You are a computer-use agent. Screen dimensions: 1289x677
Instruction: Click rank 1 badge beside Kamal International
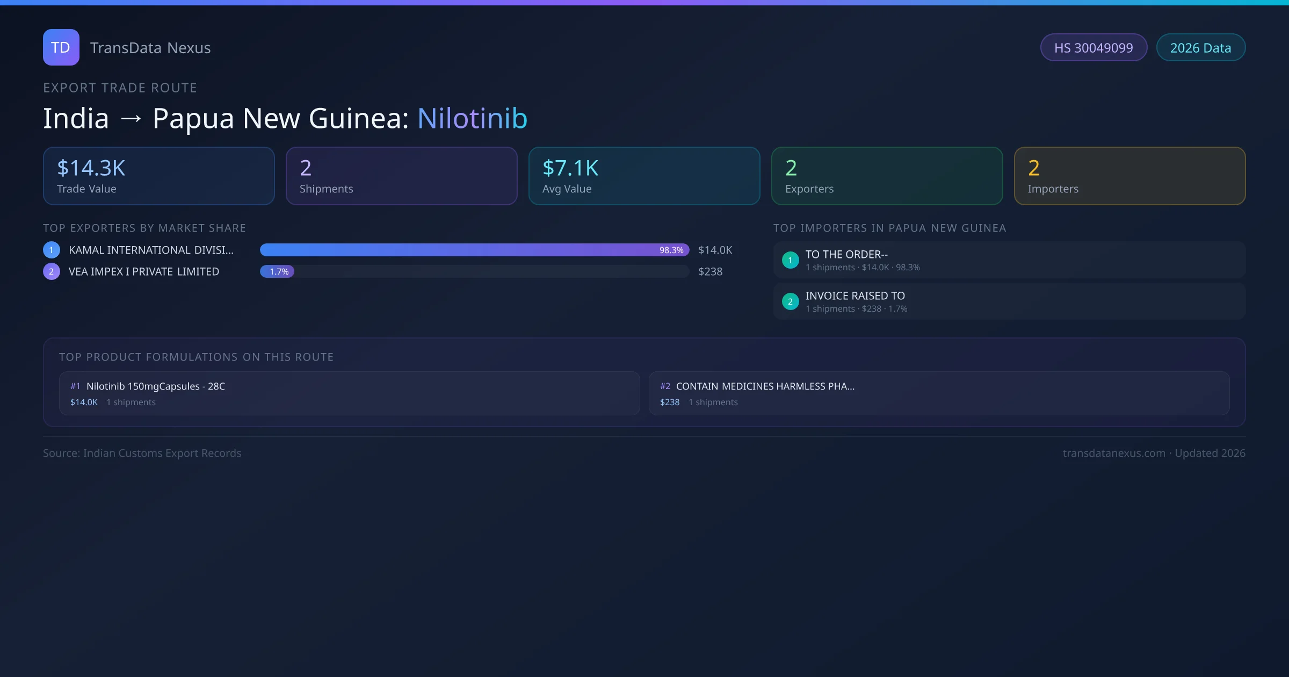(52, 250)
